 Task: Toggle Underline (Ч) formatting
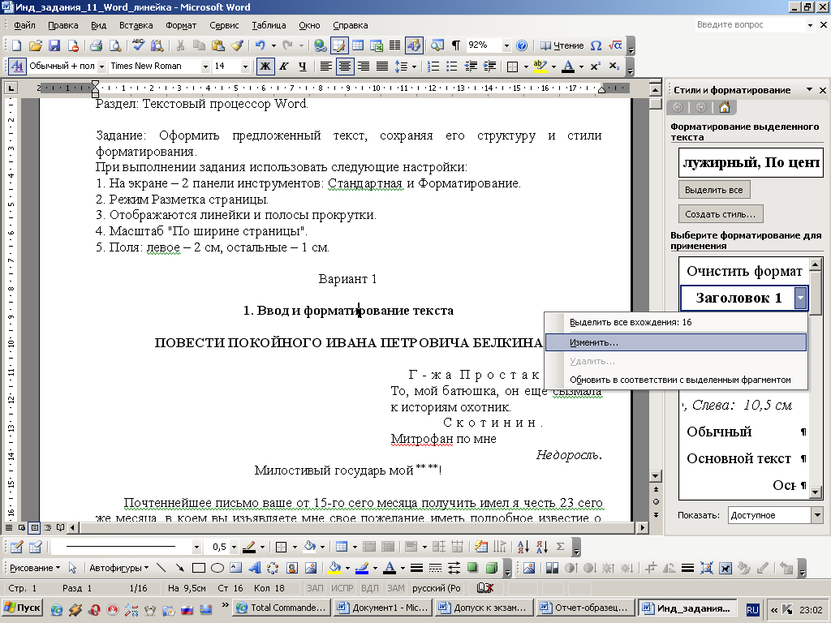coord(302,67)
